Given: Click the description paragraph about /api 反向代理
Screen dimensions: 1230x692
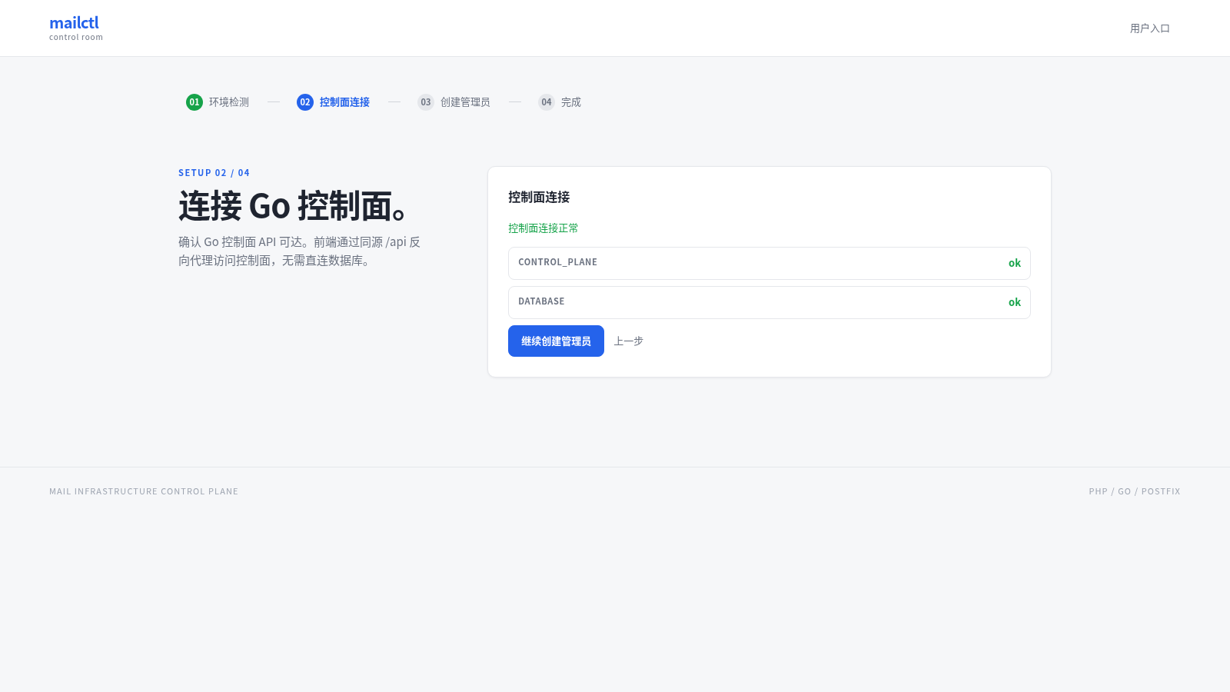Looking at the screenshot, I should [300, 251].
